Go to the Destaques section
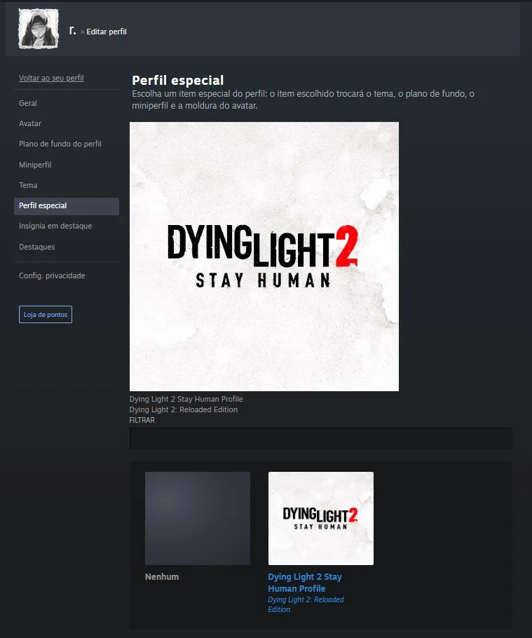This screenshot has width=532, height=638. [x=36, y=247]
